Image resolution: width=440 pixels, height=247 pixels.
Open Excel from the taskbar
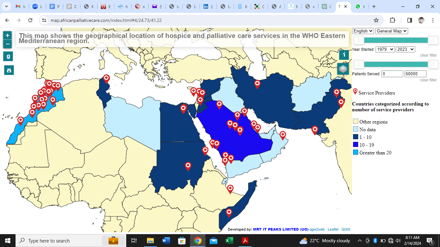(229, 240)
